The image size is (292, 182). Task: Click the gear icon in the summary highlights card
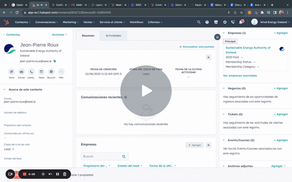[208, 58]
